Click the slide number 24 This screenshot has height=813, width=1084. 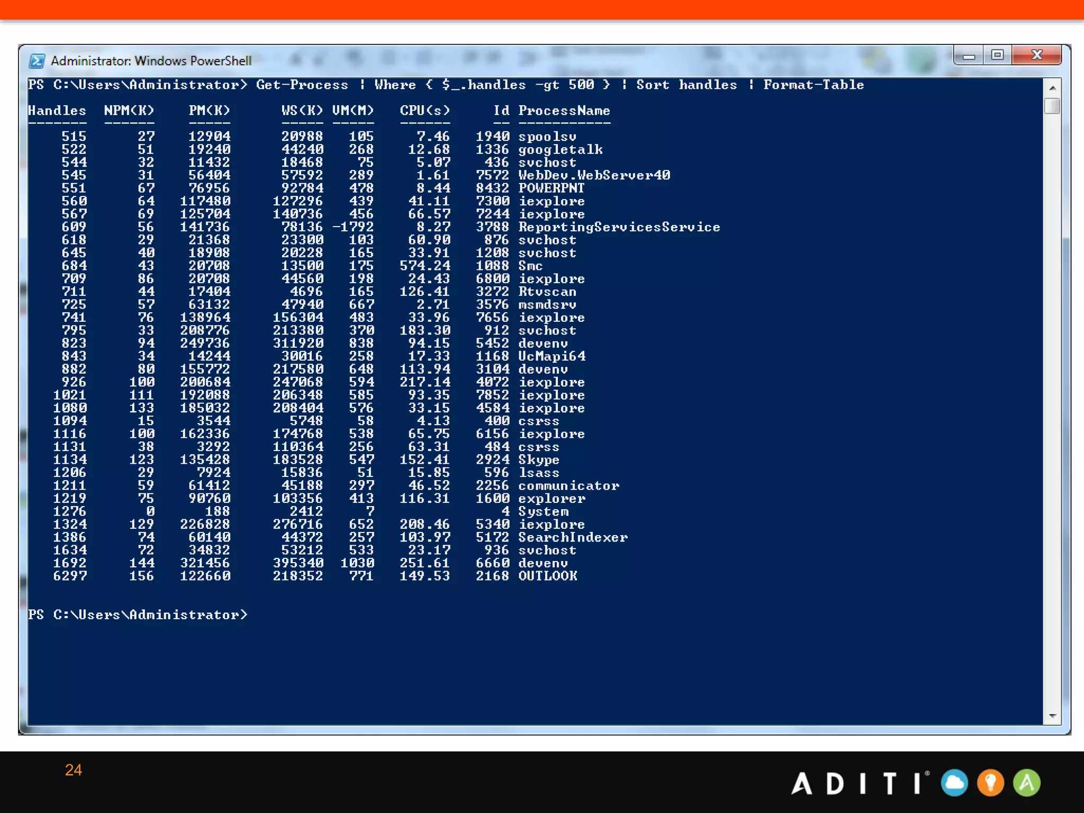73,770
